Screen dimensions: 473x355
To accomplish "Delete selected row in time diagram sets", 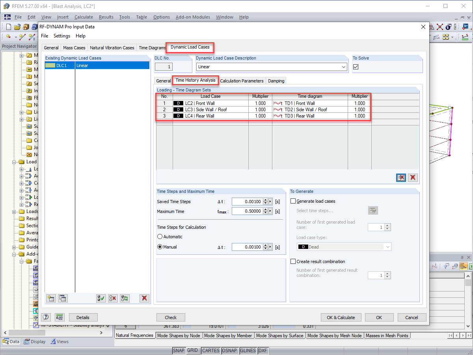I will (x=401, y=177).
